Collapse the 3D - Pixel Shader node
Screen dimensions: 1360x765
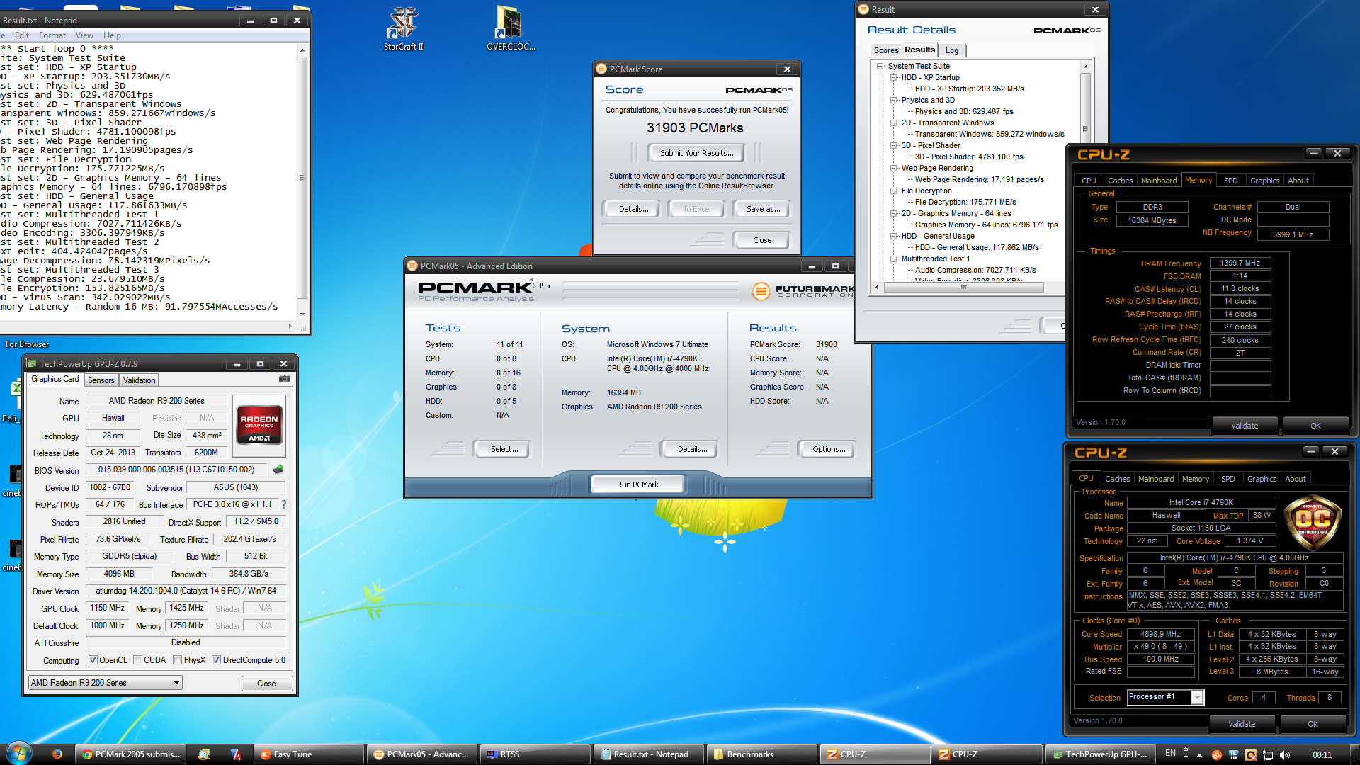894,145
